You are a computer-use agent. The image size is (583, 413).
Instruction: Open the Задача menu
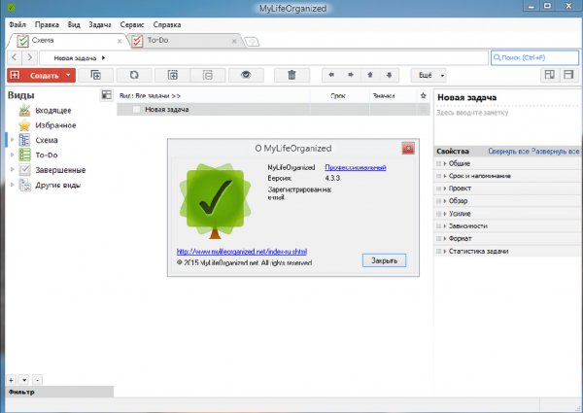(x=100, y=25)
